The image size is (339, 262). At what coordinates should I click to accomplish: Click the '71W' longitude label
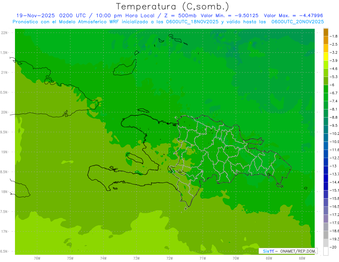tap(203, 258)
